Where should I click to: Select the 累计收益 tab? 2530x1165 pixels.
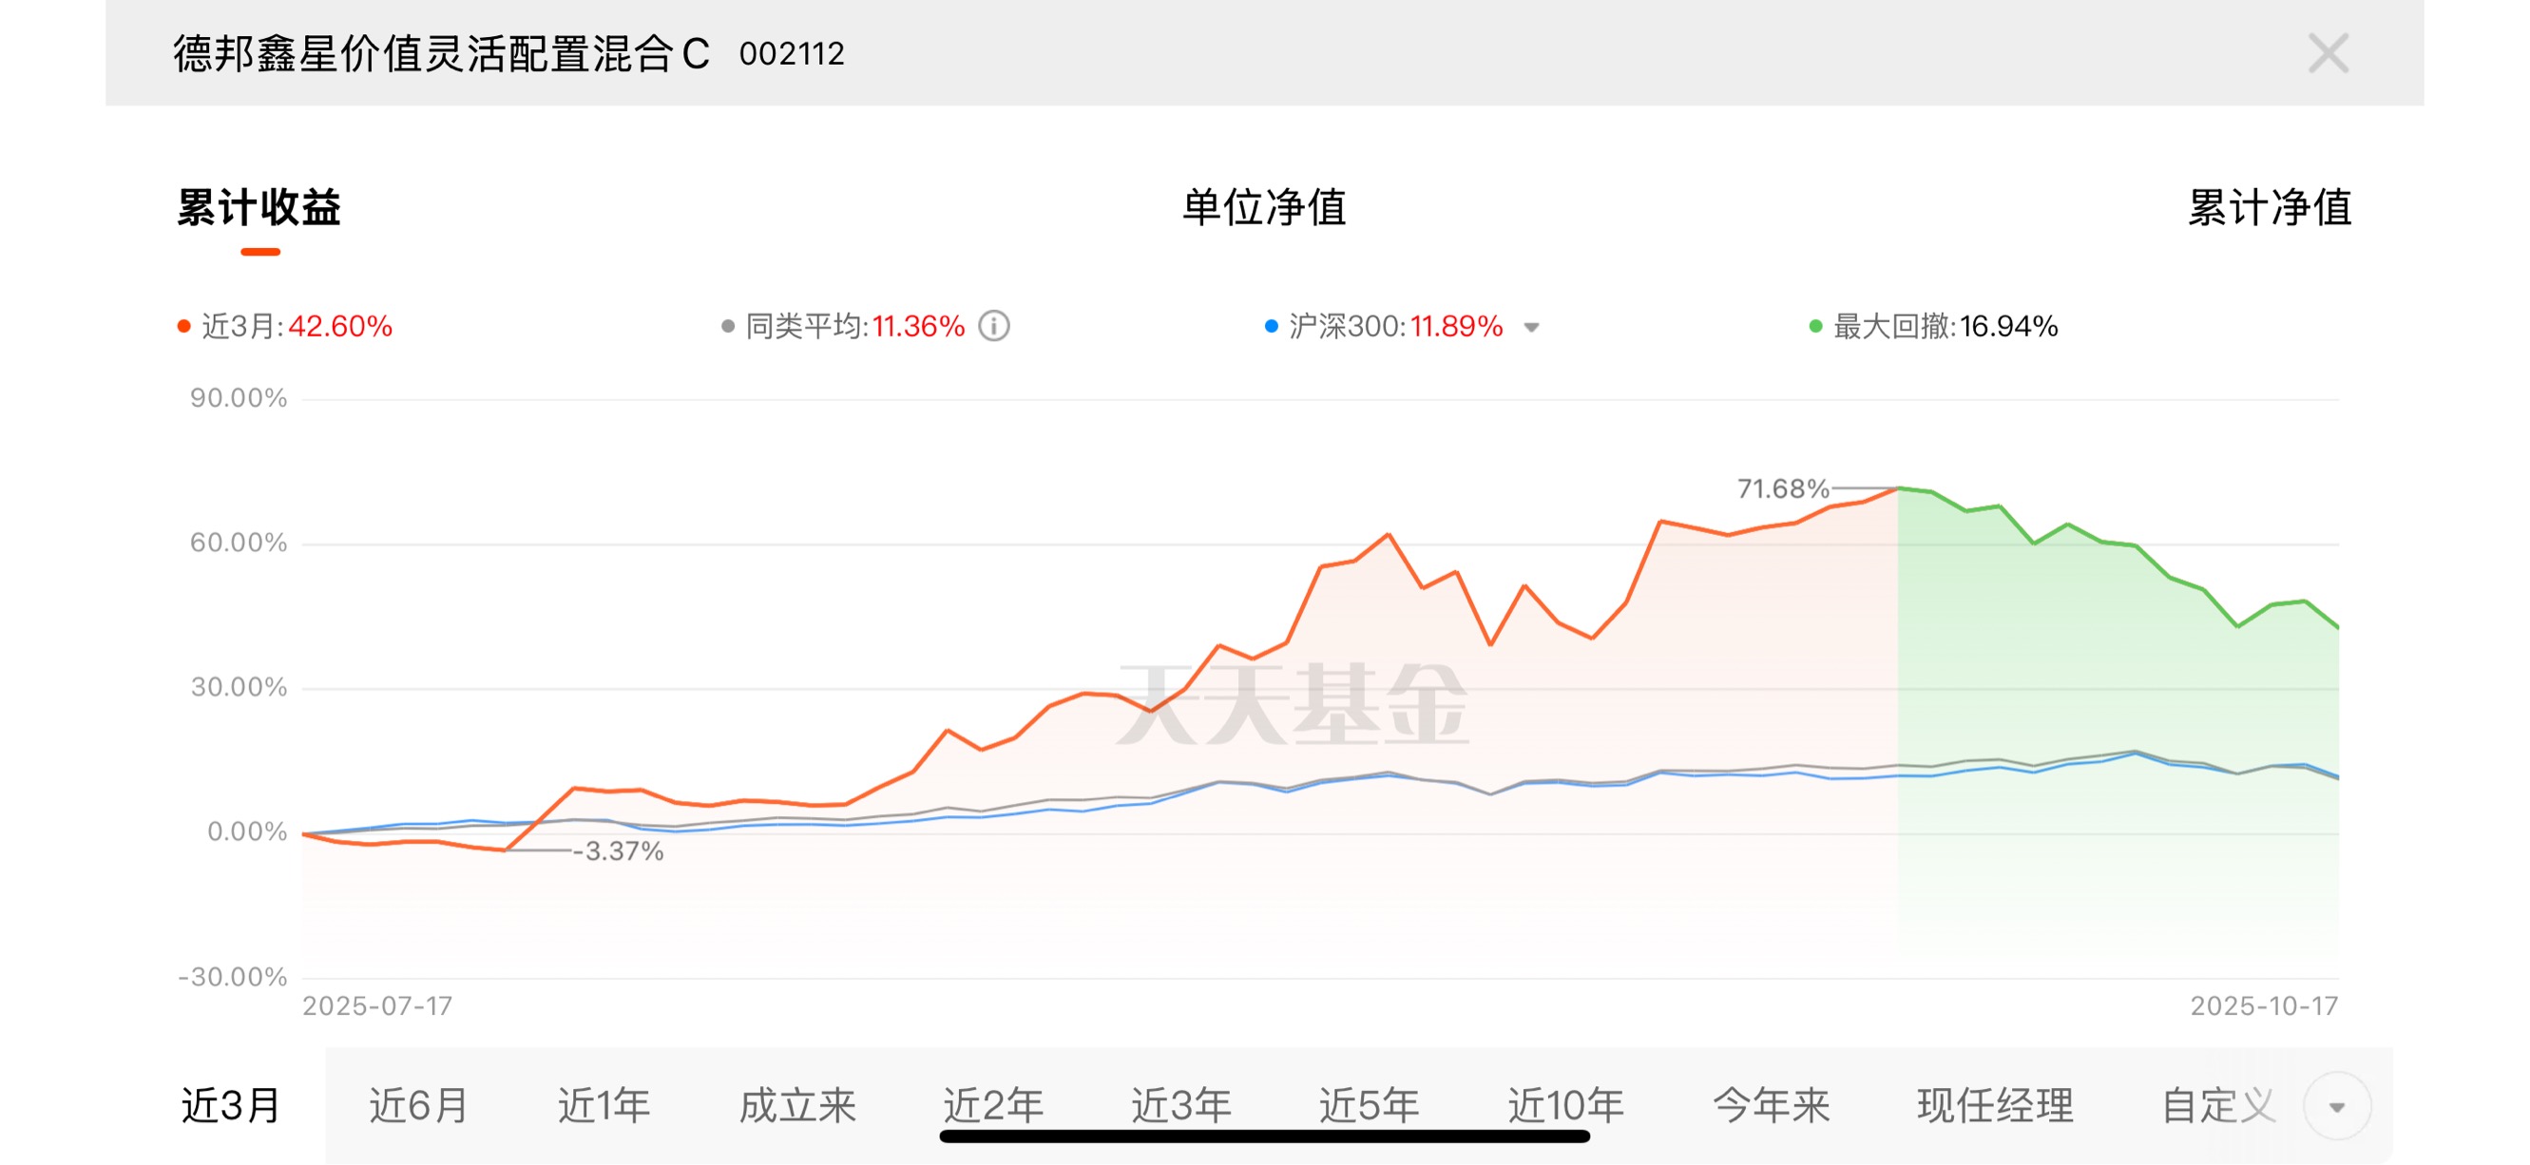click(x=259, y=207)
